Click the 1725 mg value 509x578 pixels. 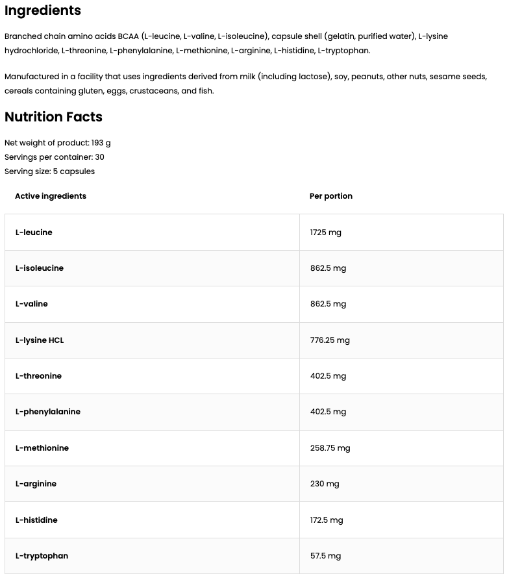pyautogui.click(x=325, y=232)
